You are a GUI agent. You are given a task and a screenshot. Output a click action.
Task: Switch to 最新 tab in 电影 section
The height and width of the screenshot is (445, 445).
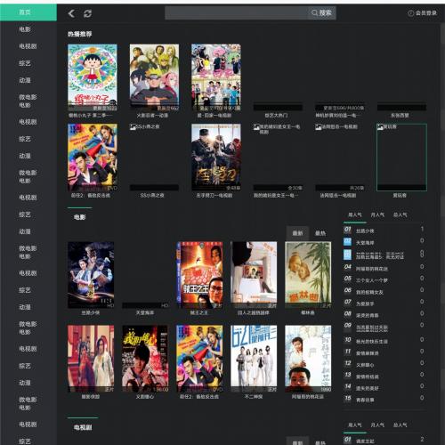tap(297, 233)
